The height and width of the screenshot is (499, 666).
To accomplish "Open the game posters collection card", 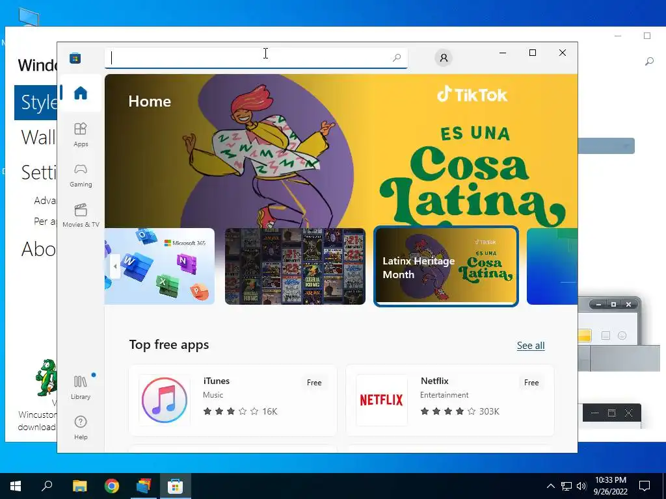I will coord(295,266).
